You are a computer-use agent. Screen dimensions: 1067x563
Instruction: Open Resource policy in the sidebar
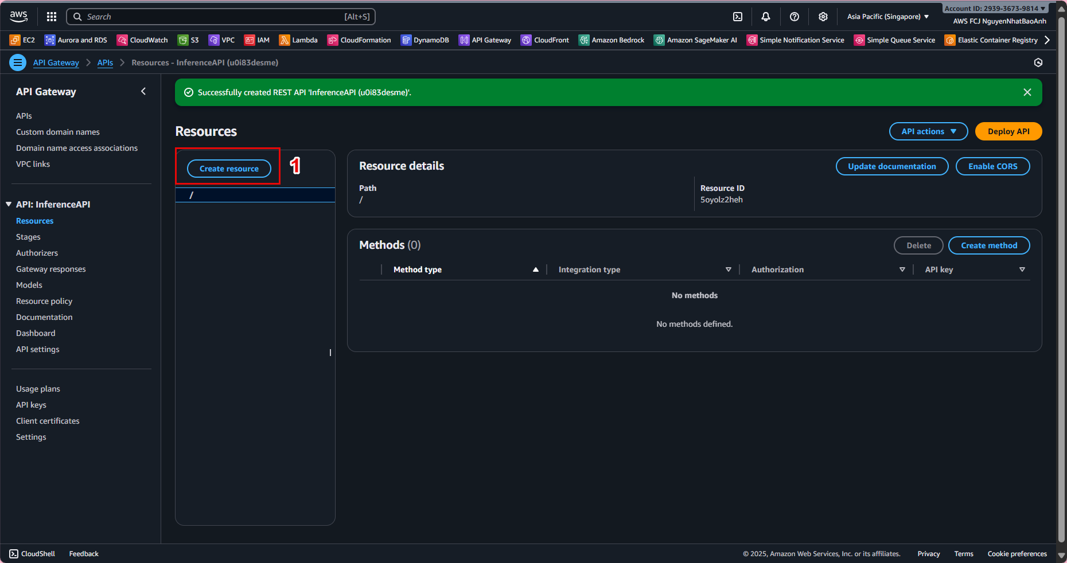click(x=44, y=301)
